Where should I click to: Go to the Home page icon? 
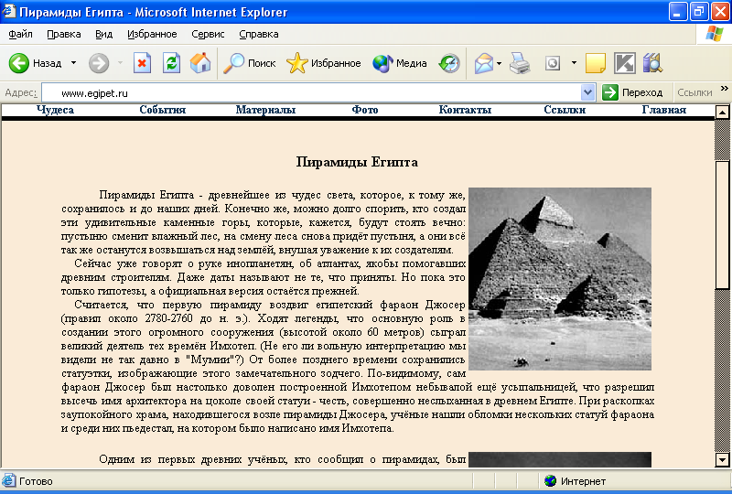(199, 63)
